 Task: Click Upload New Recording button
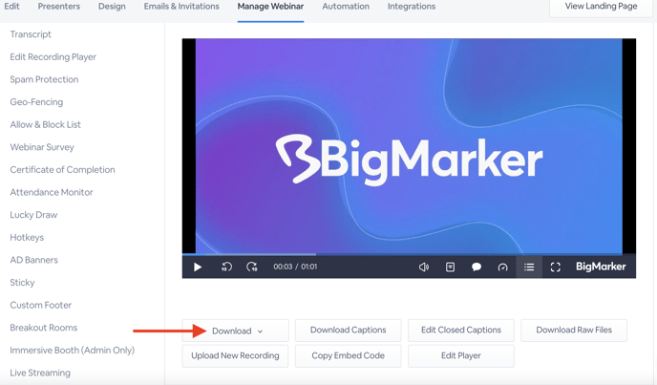click(235, 355)
